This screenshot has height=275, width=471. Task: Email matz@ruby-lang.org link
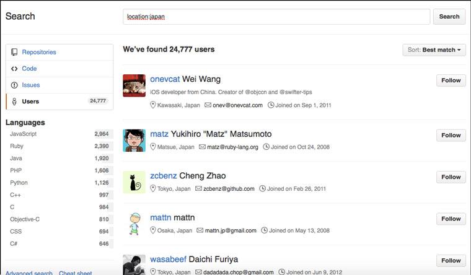click(x=232, y=147)
